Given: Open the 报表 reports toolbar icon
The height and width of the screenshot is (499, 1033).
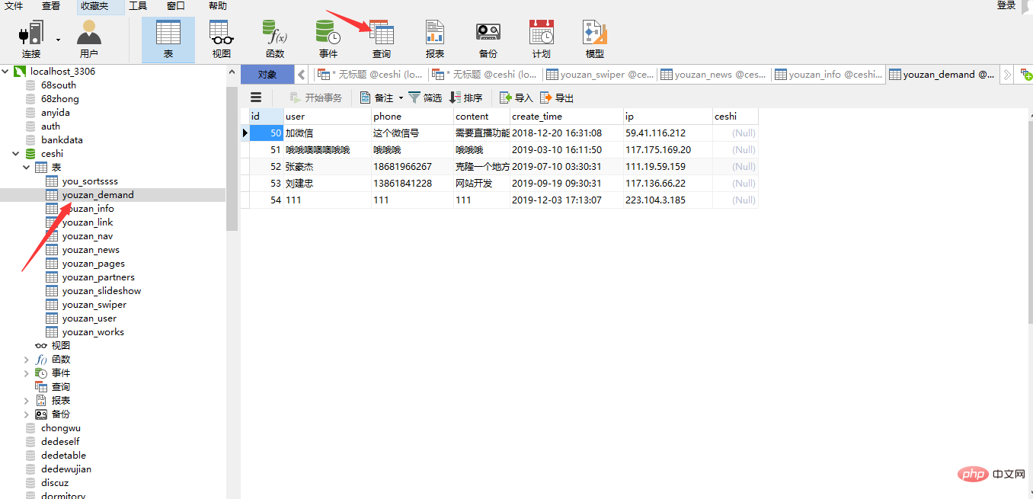Looking at the screenshot, I should (435, 40).
